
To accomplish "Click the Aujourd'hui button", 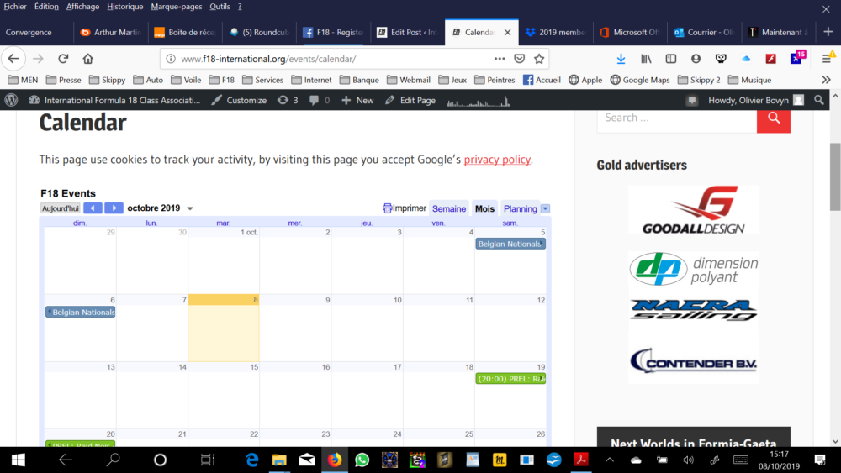I will pyautogui.click(x=61, y=208).
